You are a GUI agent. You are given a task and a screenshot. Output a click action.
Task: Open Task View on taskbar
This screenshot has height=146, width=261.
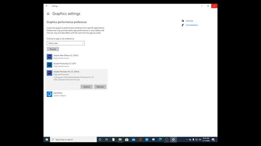point(106,140)
